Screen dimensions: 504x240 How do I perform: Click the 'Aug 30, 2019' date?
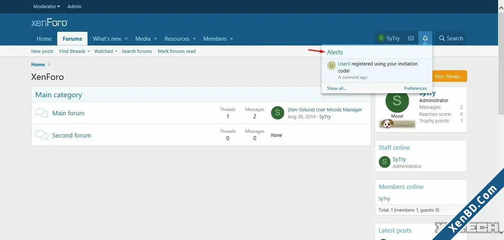(302, 116)
